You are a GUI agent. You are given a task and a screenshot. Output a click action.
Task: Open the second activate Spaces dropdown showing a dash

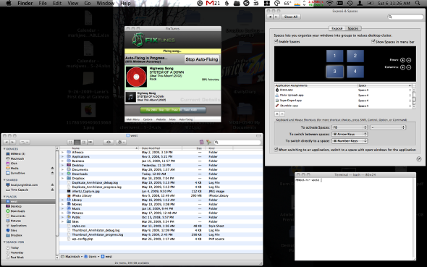388,127
